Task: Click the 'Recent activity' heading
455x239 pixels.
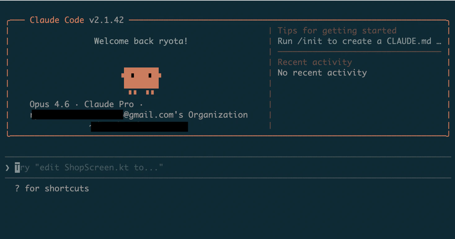Action: [315, 62]
